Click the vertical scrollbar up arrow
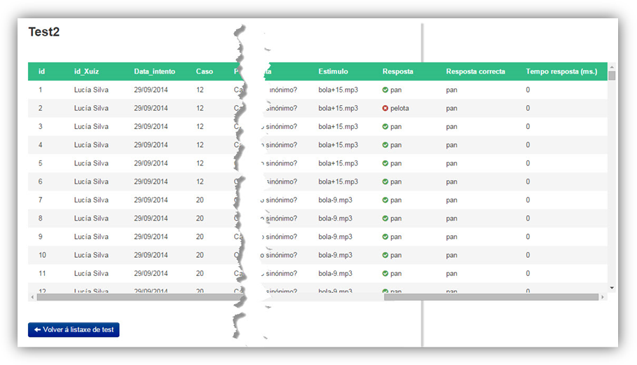Screen dimensions: 637x365 click(x=612, y=67)
